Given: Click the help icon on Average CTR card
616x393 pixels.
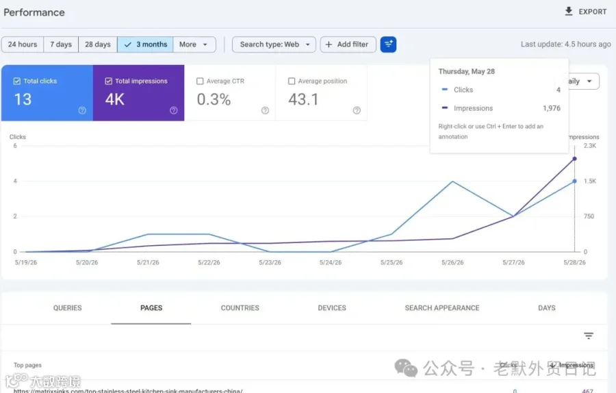Looking at the screenshot, I should (265, 110).
